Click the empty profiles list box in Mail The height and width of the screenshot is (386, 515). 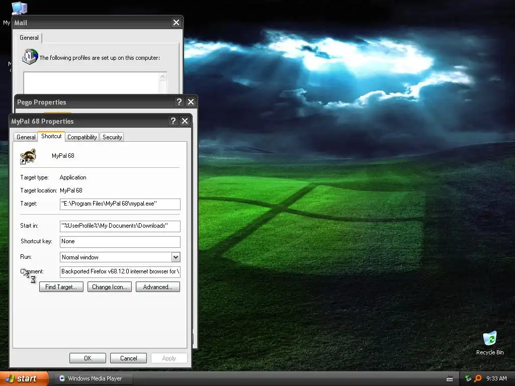[92, 83]
